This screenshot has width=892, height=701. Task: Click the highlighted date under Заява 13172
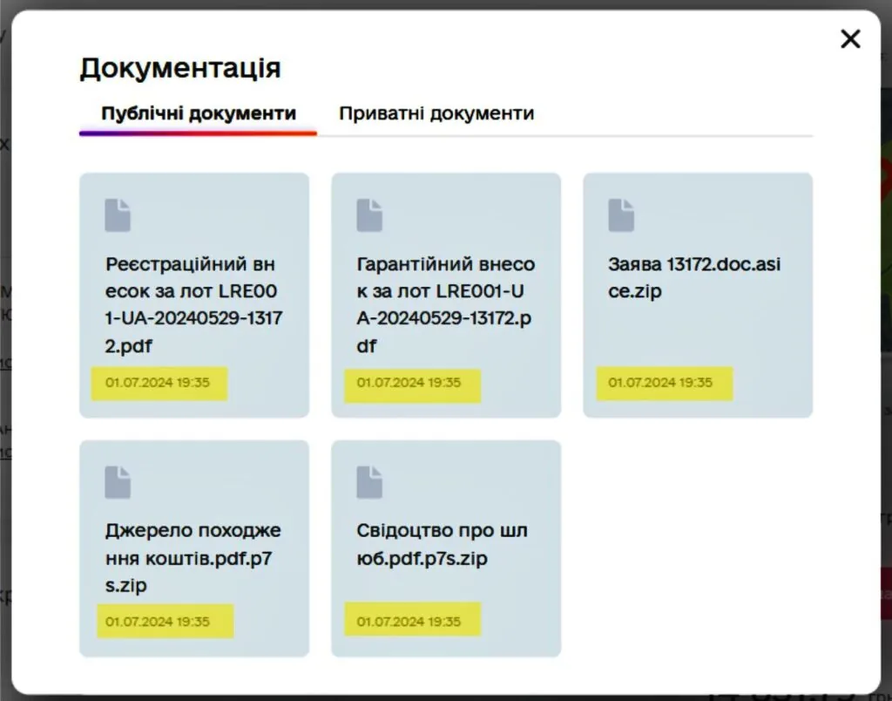[x=661, y=383]
